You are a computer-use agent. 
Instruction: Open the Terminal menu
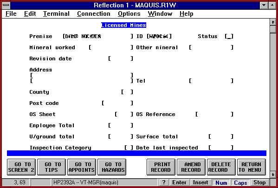click(x=56, y=14)
